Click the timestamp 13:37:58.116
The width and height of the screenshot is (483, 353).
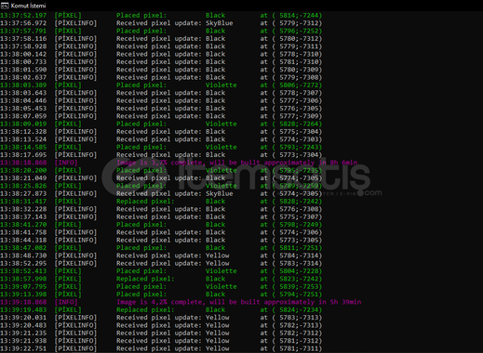click(23, 39)
